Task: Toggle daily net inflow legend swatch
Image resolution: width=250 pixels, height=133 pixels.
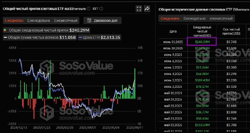Action: 5,30
